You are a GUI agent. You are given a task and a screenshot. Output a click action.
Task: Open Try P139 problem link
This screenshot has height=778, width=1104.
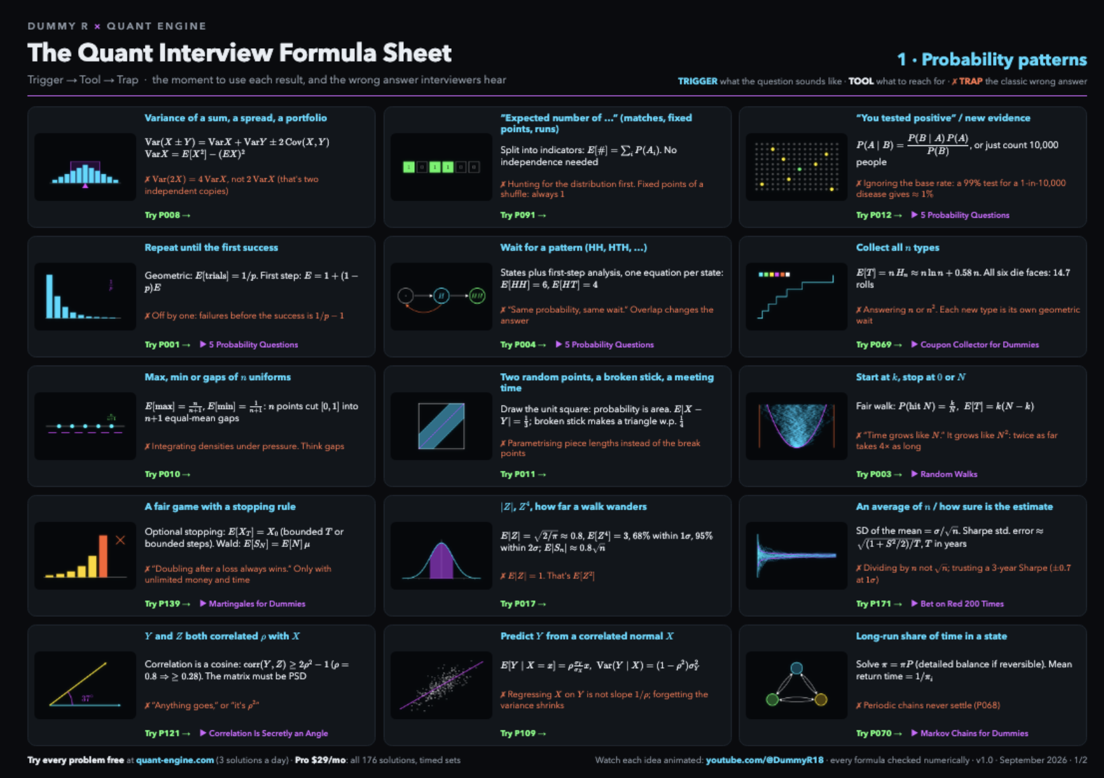167,603
